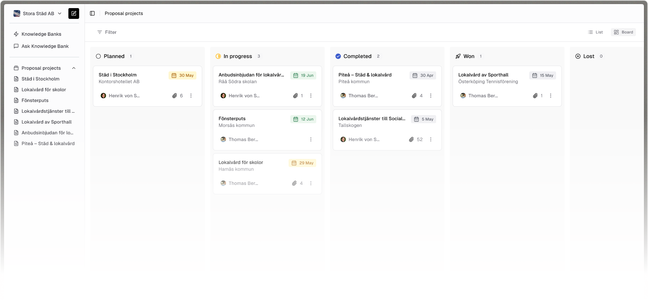The height and width of the screenshot is (300, 648).
Task: Click the Lost column header
Action: click(589, 56)
